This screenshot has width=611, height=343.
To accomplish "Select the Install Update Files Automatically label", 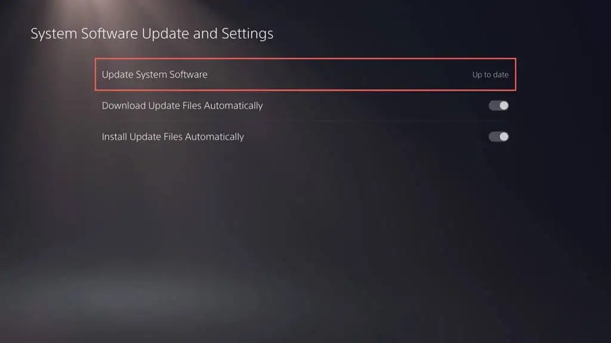I will pyautogui.click(x=172, y=137).
